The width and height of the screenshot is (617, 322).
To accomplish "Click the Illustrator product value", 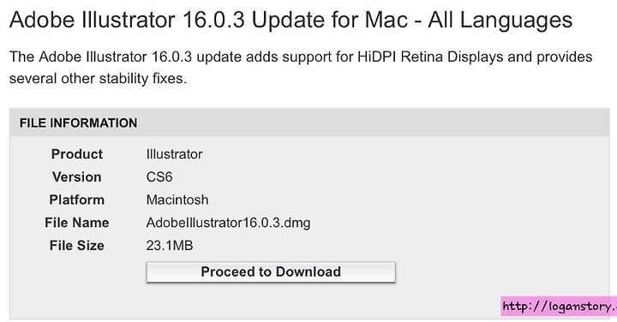I will (174, 154).
